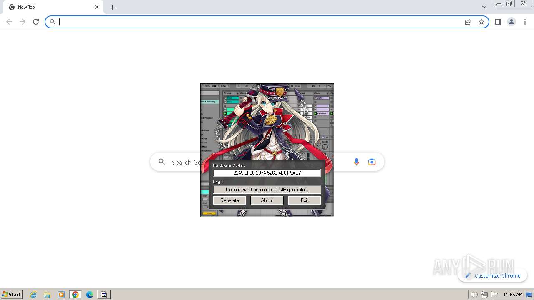Open Action Center flag icon

click(494, 295)
